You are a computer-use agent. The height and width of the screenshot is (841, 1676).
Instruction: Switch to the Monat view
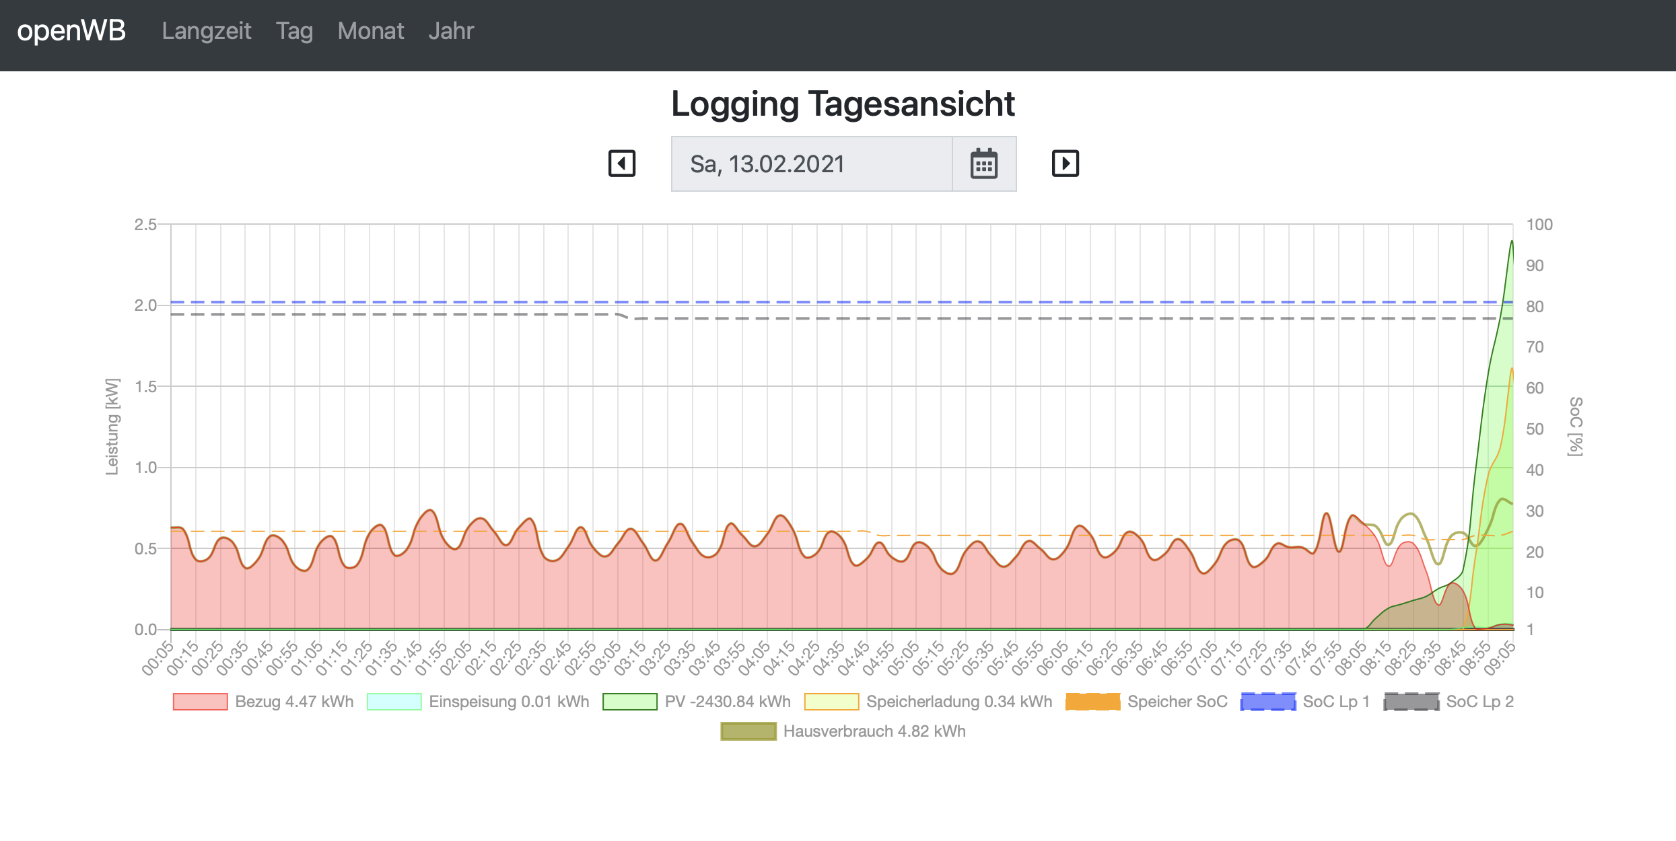(x=370, y=31)
